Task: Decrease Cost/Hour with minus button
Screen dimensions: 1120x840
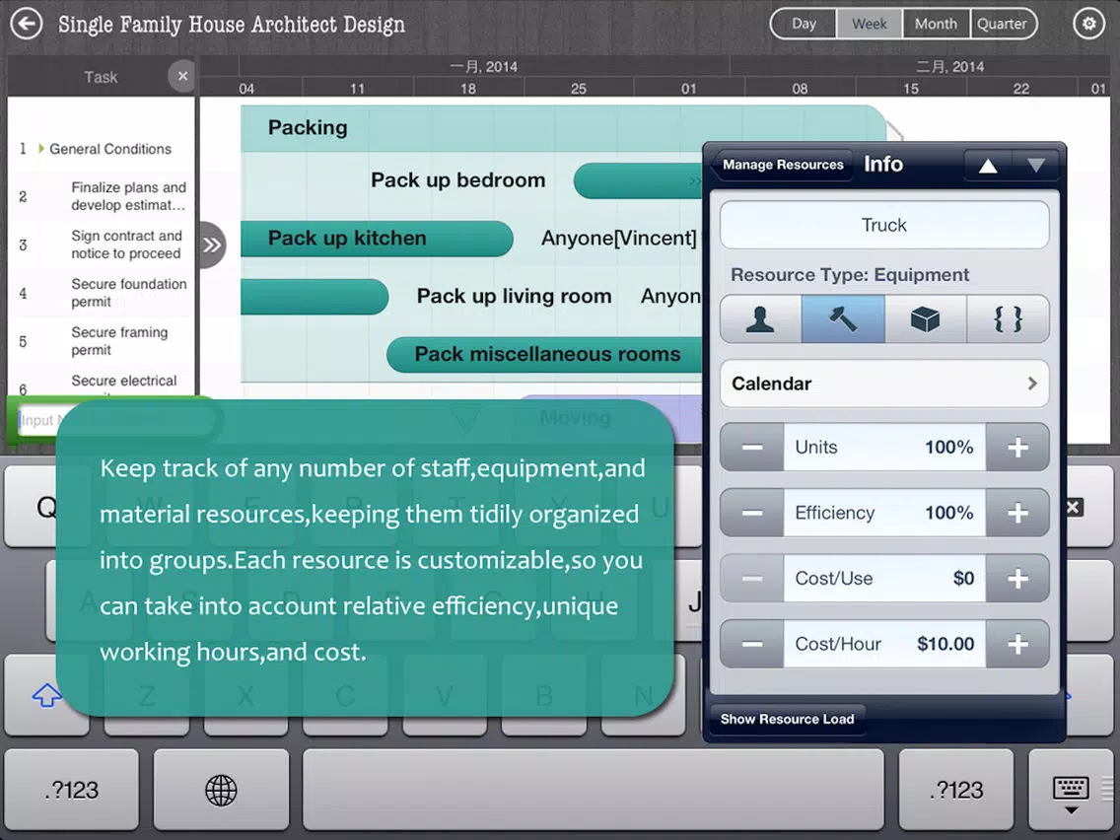Action: 752,644
